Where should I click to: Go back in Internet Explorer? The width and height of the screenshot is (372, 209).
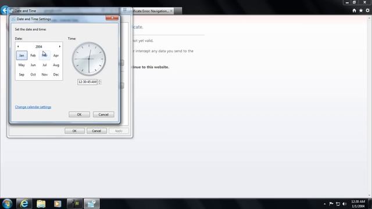click(x=4, y=10)
